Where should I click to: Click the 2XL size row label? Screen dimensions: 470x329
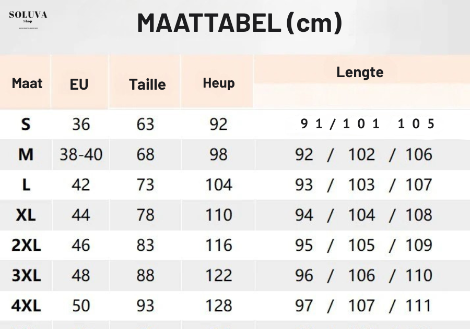click(26, 245)
